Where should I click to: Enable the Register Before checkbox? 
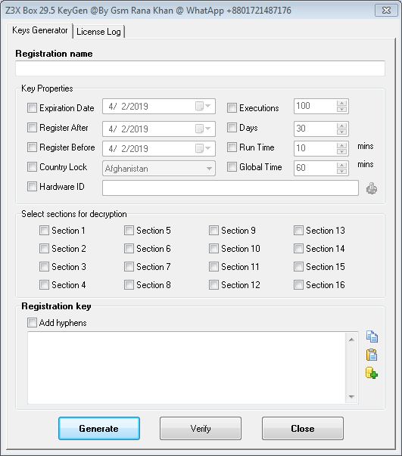point(32,147)
